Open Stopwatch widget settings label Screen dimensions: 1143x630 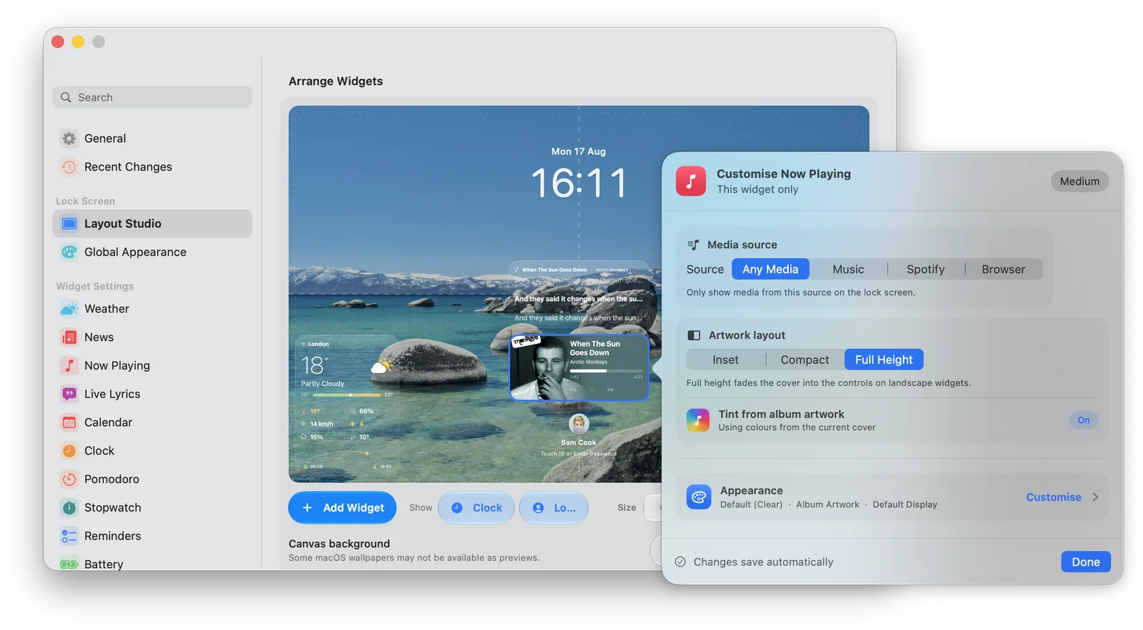(x=113, y=507)
